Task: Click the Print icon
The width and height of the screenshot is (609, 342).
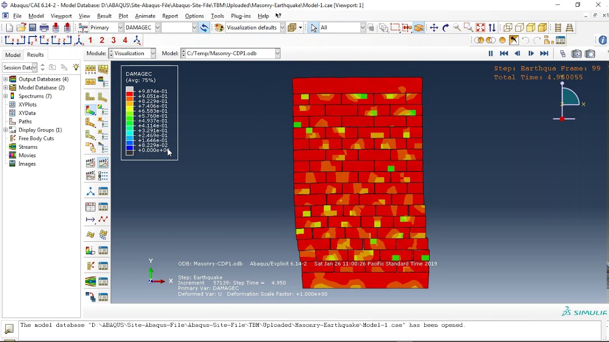Action: click(x=44, y=28)
